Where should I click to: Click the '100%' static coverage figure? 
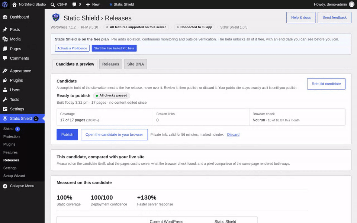(64, 197)
